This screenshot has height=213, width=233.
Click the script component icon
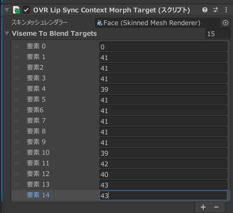pos(16,10)
